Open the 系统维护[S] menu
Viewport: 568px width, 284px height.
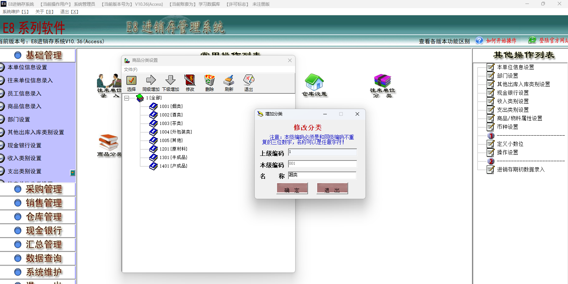pos(16,12)
